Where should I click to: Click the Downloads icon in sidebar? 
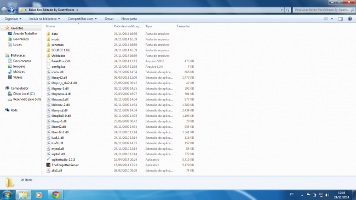[10, 39]
